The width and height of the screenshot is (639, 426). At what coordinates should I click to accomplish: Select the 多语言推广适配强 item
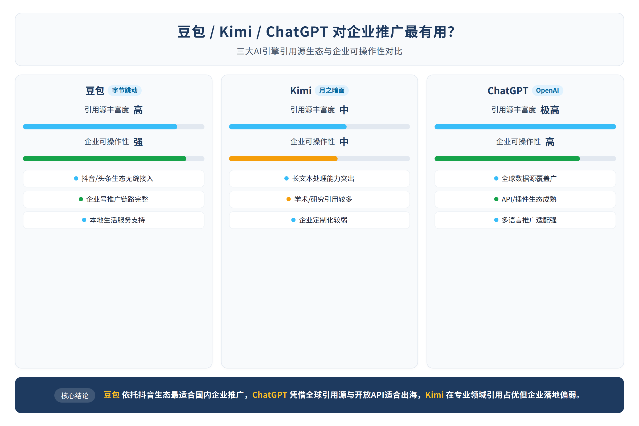pyautogui.click(x=525, y=220)
